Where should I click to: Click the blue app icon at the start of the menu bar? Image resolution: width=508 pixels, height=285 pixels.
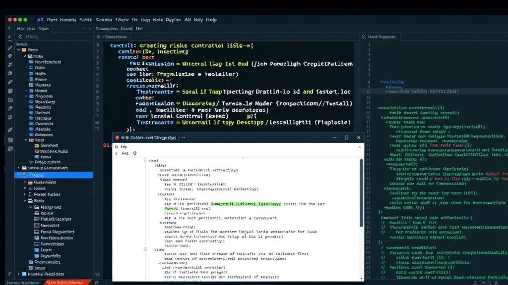click(40, 20)
